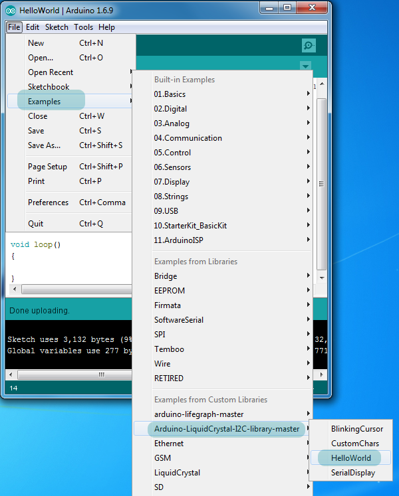Click the Arduino logo in the title bar

pos(11,11)
